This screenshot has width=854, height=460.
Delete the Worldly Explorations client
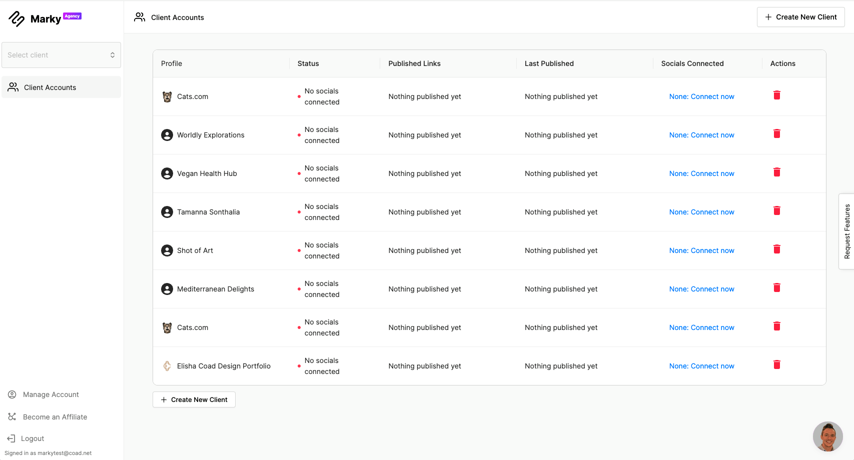point(776,133)
